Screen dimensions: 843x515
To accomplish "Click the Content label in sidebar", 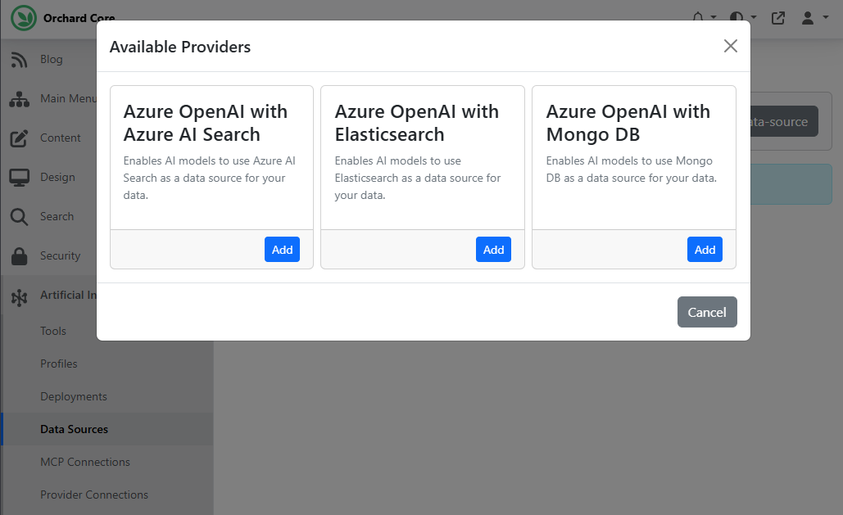I will pos(61,138).
